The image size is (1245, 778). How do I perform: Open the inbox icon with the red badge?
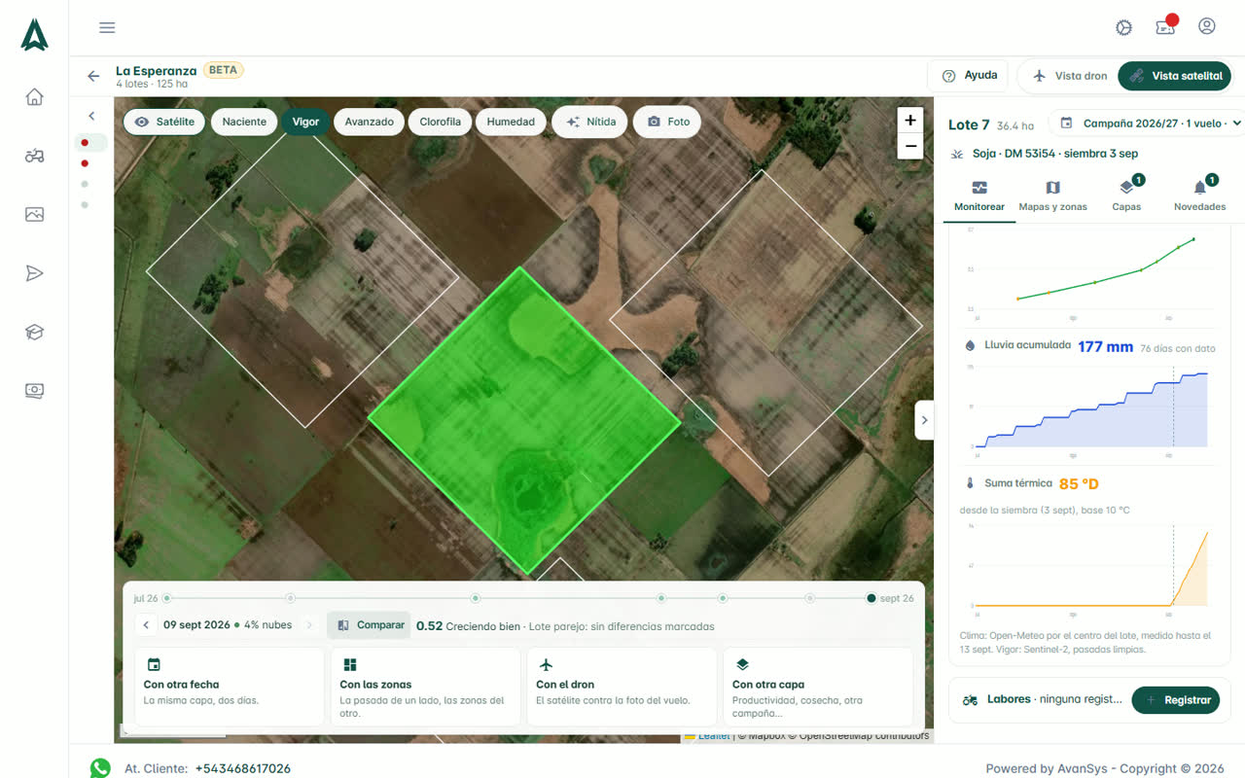1165,26
